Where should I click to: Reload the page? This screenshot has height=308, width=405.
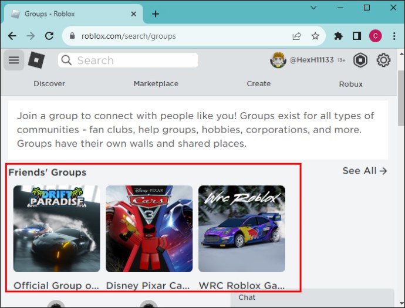(49, 36)
